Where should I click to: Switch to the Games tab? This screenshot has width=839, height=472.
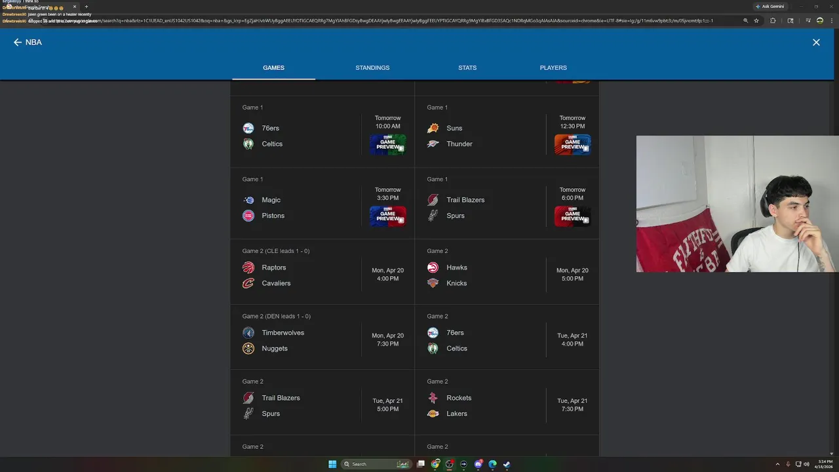273,68
